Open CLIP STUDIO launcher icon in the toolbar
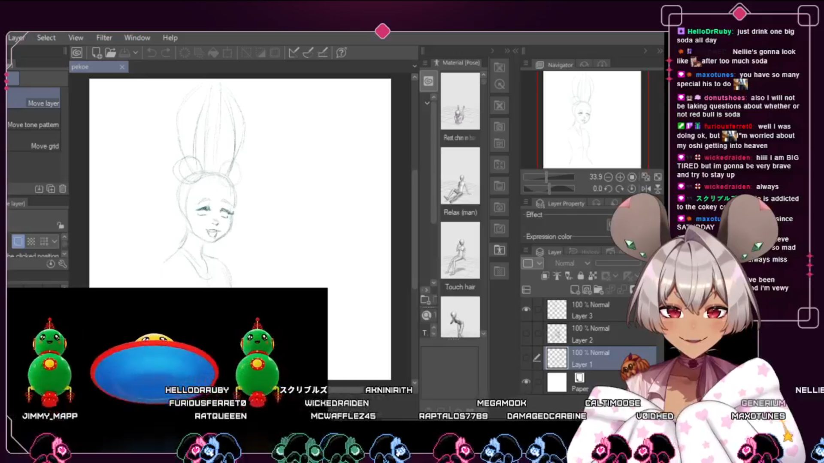Image resolution: width=824 pixels, height=463 pixels. (x=77, y=53)
